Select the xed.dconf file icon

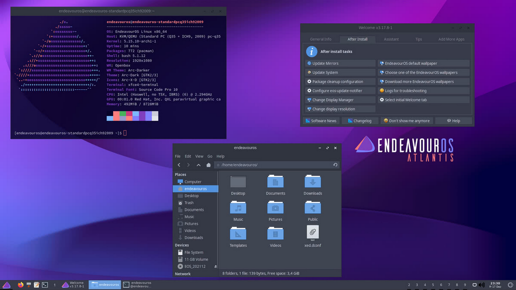click(x=312, y=233)
